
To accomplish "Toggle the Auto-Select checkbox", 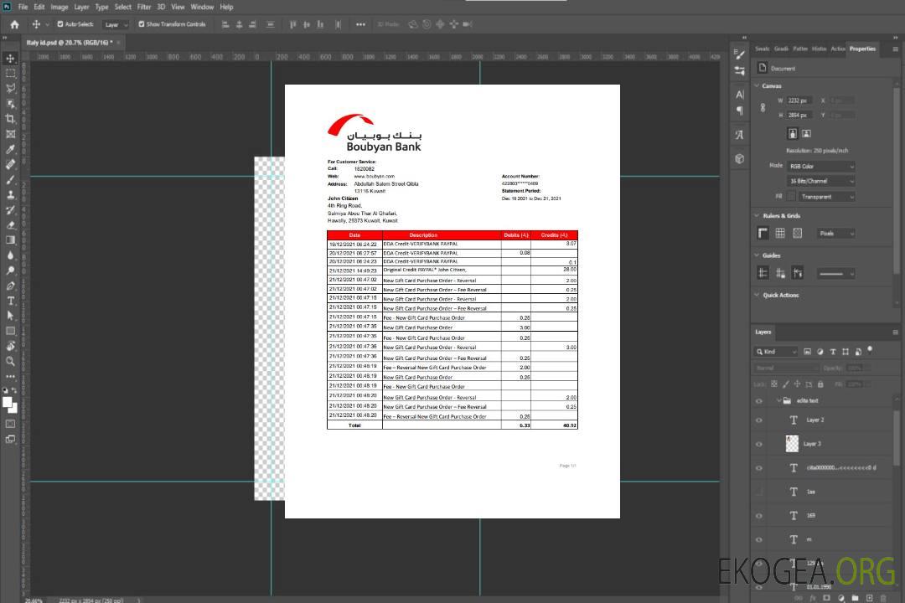I will 60,24.
